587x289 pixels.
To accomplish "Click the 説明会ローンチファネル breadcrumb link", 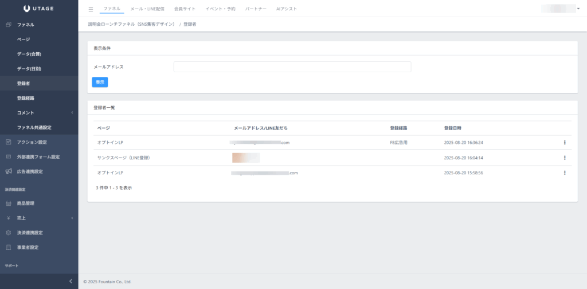I will (x=131, y=24).
